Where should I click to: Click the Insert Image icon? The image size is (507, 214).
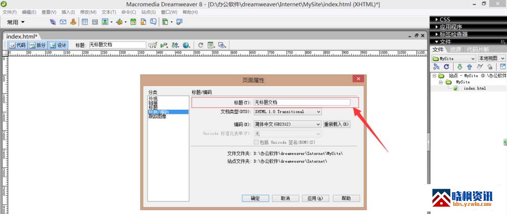click(105, 22)
